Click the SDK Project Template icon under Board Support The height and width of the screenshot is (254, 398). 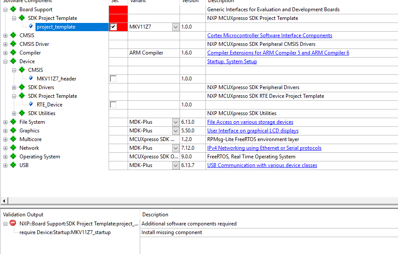(22, 18)
